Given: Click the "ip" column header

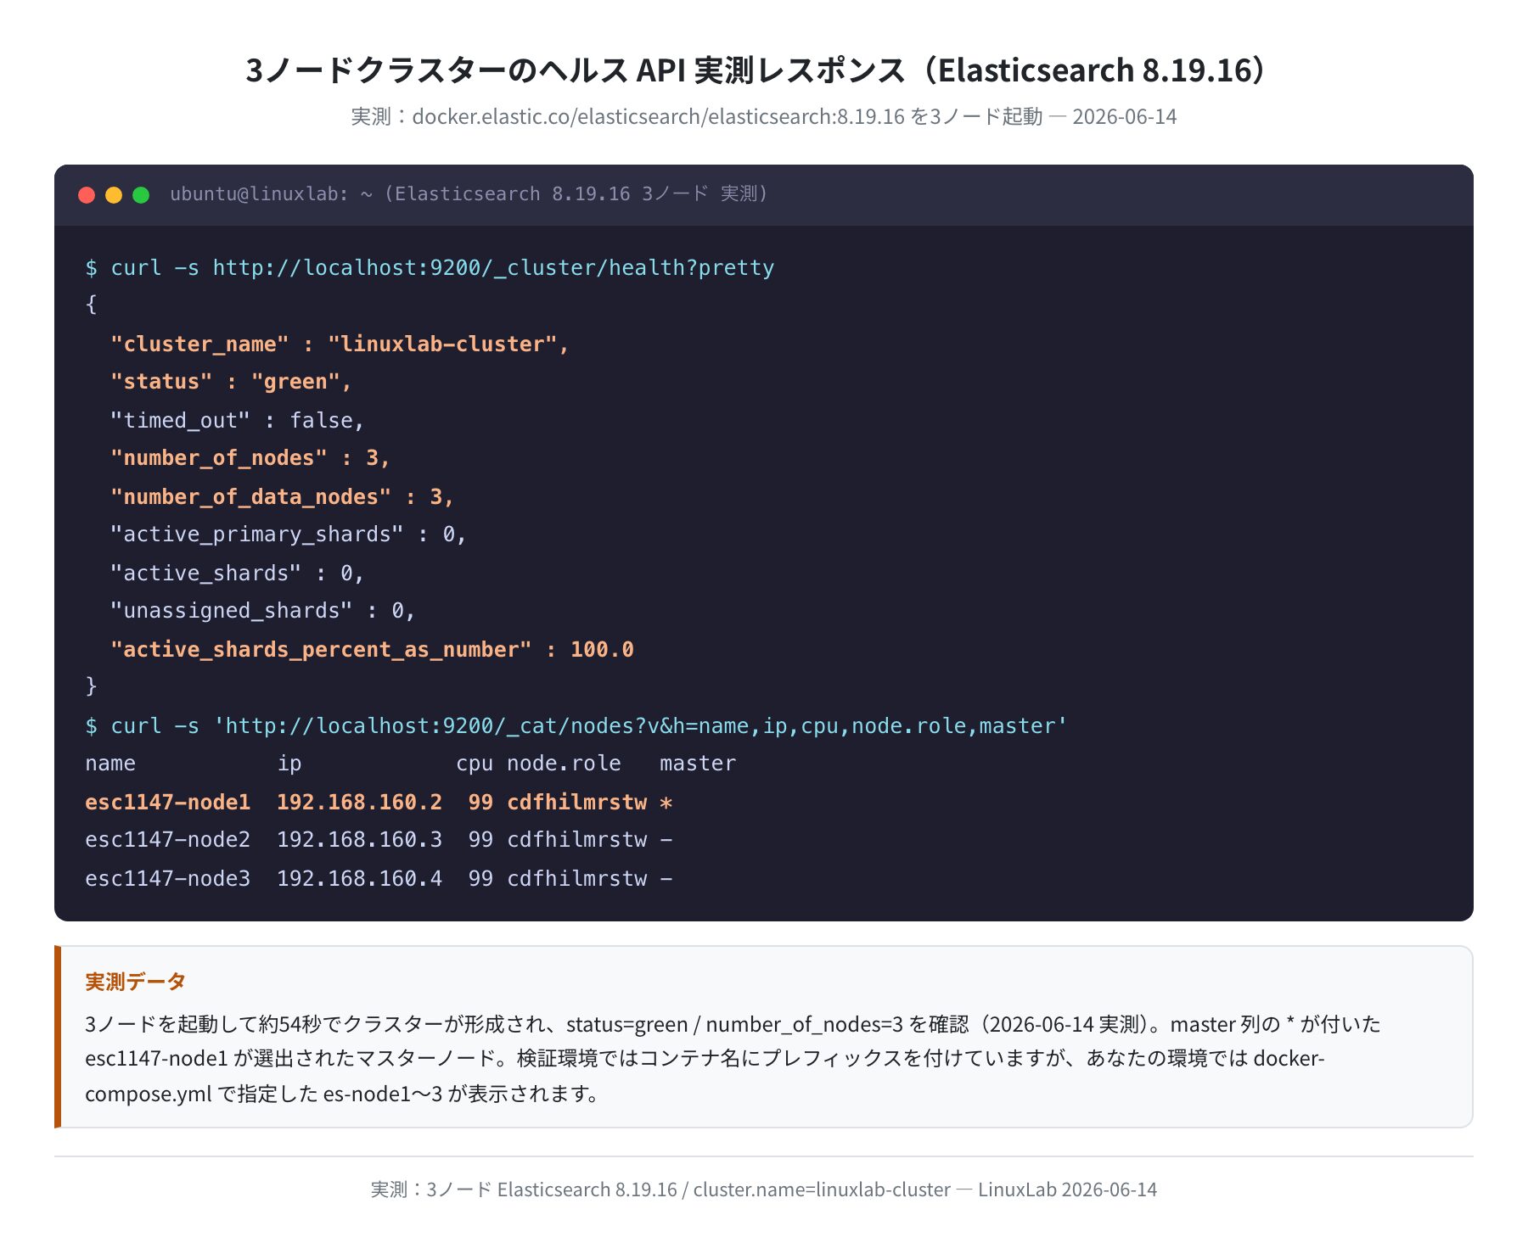Looking at the screenshot, I should coord(289,764).
